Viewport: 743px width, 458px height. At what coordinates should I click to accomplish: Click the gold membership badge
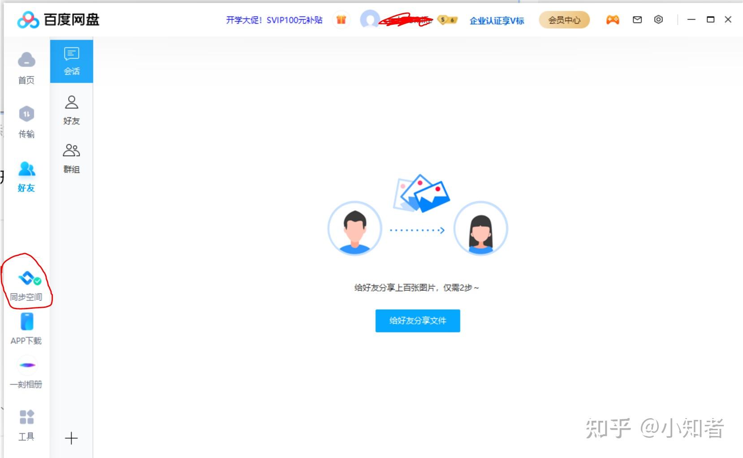447,20
